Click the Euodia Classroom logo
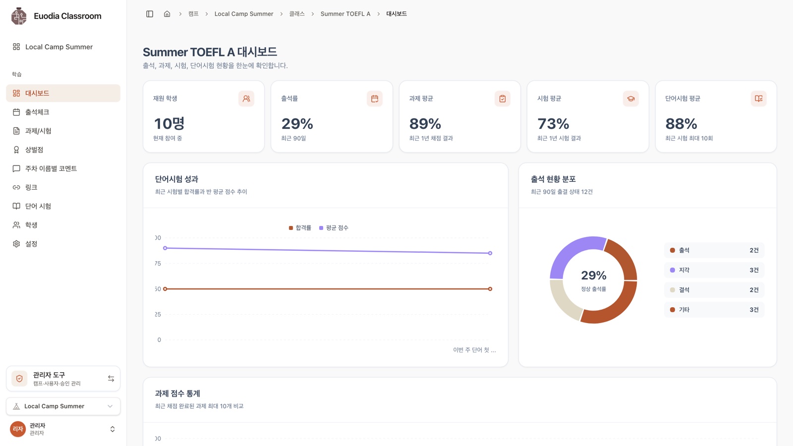 coord(19,16)
